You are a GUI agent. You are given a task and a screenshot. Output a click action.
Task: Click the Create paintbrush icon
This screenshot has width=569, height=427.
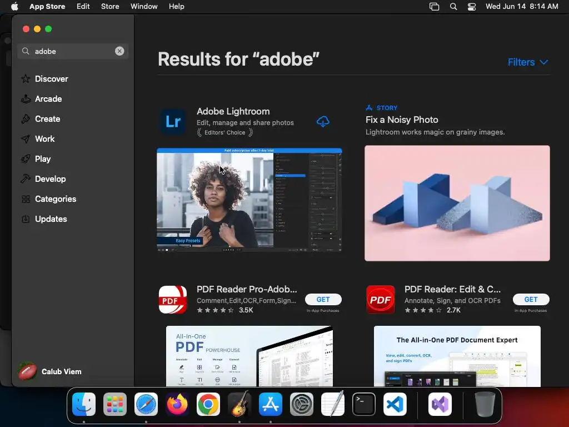pos(26,119)
